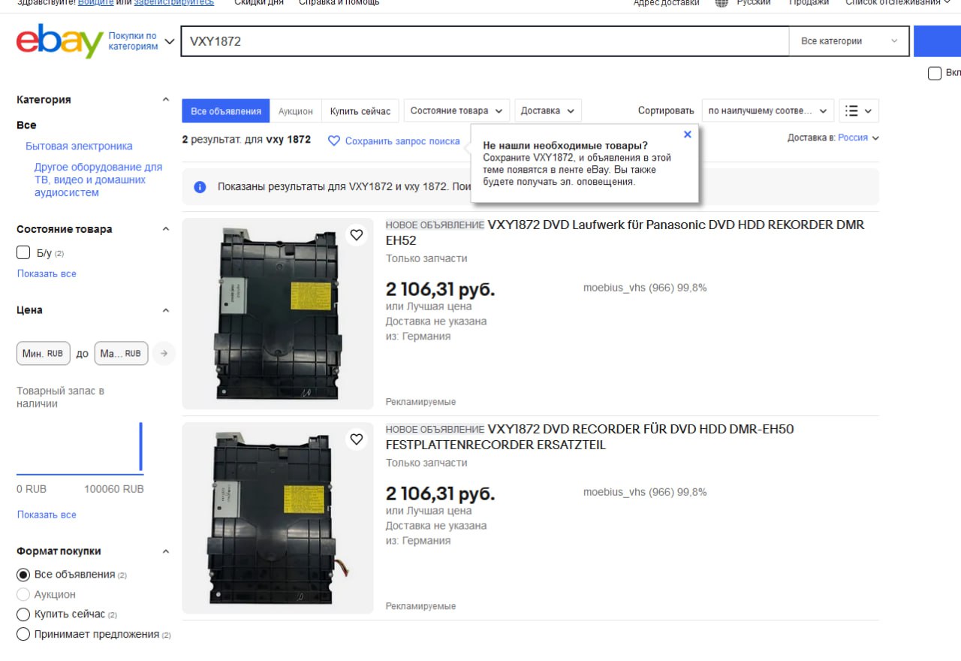Open list view options icon
961x661 pixels.
pos(858,110)
